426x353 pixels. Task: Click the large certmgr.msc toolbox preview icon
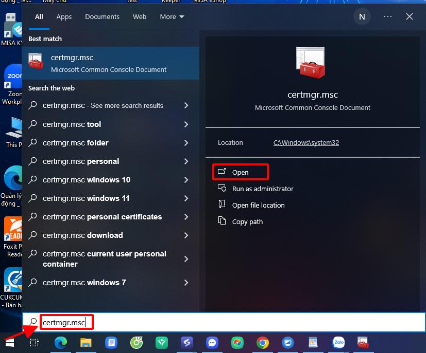click(311, 63)
